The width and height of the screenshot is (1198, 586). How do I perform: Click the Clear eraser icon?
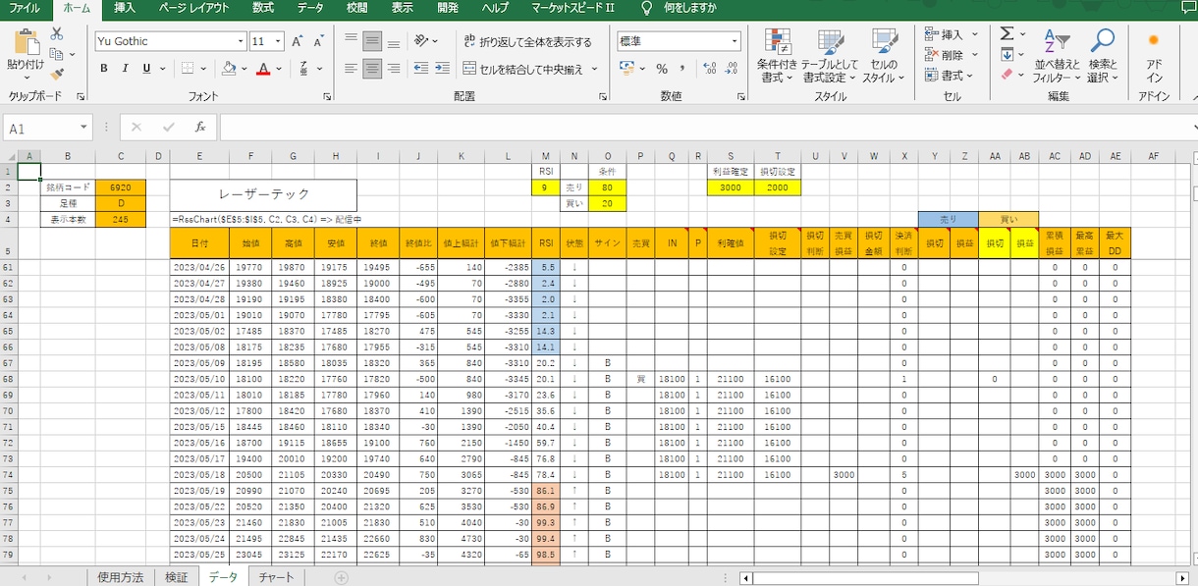(1007, 75)
